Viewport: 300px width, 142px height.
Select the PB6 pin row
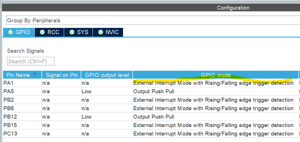coord(151,108)
